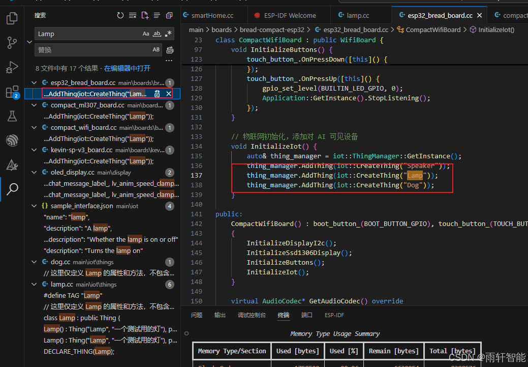Click line number 137 in gutter
The width and height of the screenshot is (528, 367).
point(197,176)
